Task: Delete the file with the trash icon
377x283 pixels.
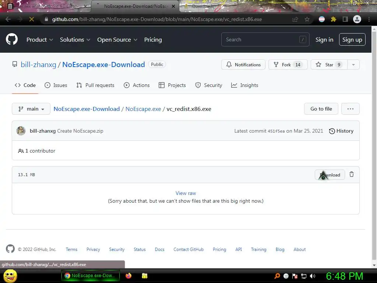Action: coord(352,174)
